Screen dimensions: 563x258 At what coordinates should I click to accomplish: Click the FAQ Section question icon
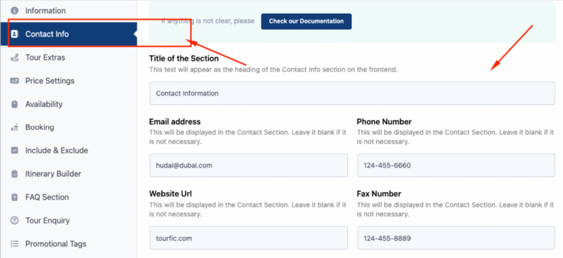[x=14, y=197]
